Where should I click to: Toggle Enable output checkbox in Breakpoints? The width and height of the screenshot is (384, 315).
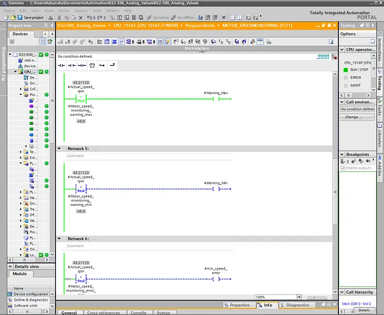pos(343,168)
